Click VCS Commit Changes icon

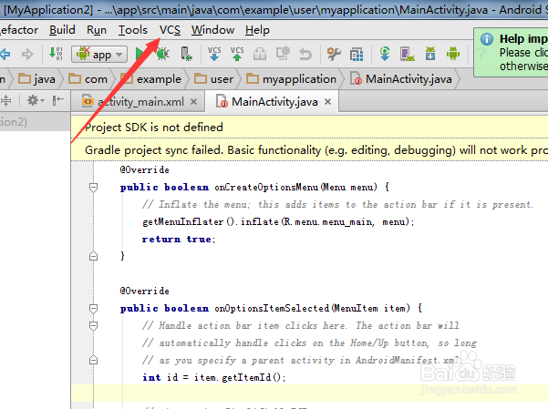(237, 54)
